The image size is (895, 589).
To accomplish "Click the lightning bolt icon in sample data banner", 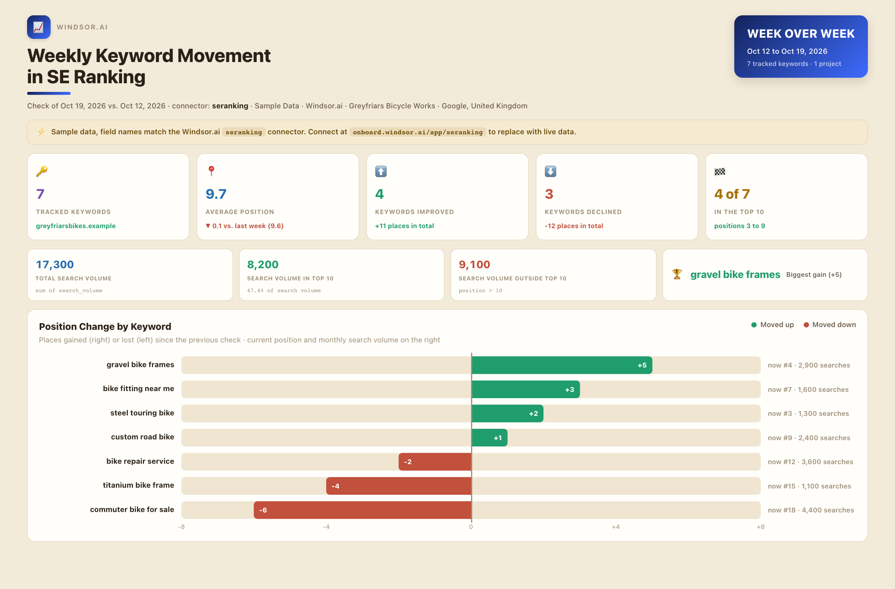I will pos(41,132).
